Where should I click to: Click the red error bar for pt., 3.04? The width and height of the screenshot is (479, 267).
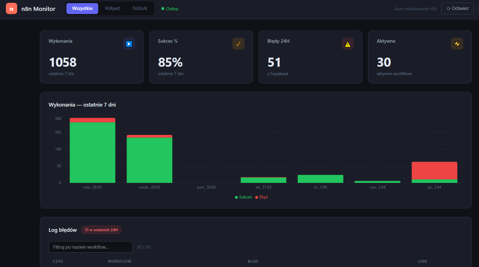434,170
